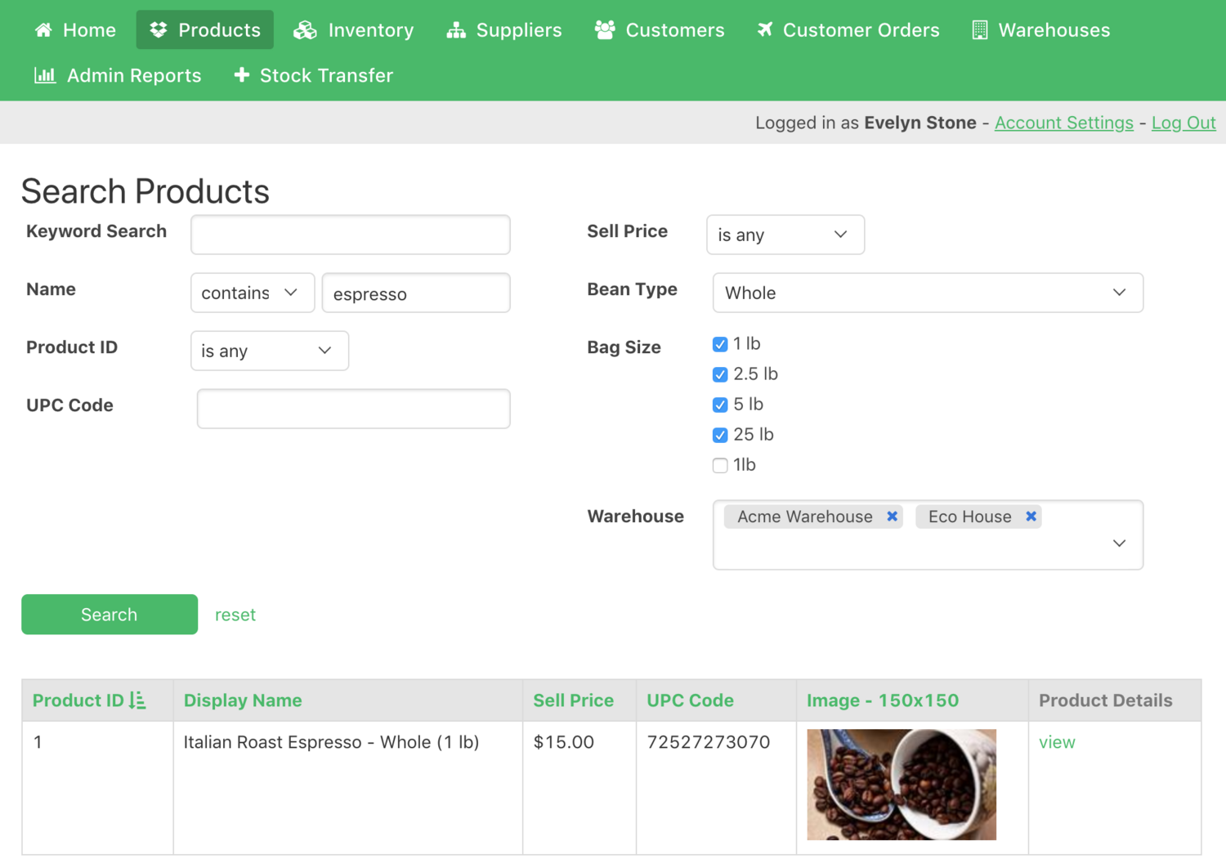Open the Name 'contains' operator dropdown
1226x868 pixels.
(252, 293)
